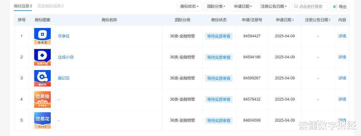Switch to the 商标信息 tab
Screen dimensions: 361x136
tap(23, 6)
